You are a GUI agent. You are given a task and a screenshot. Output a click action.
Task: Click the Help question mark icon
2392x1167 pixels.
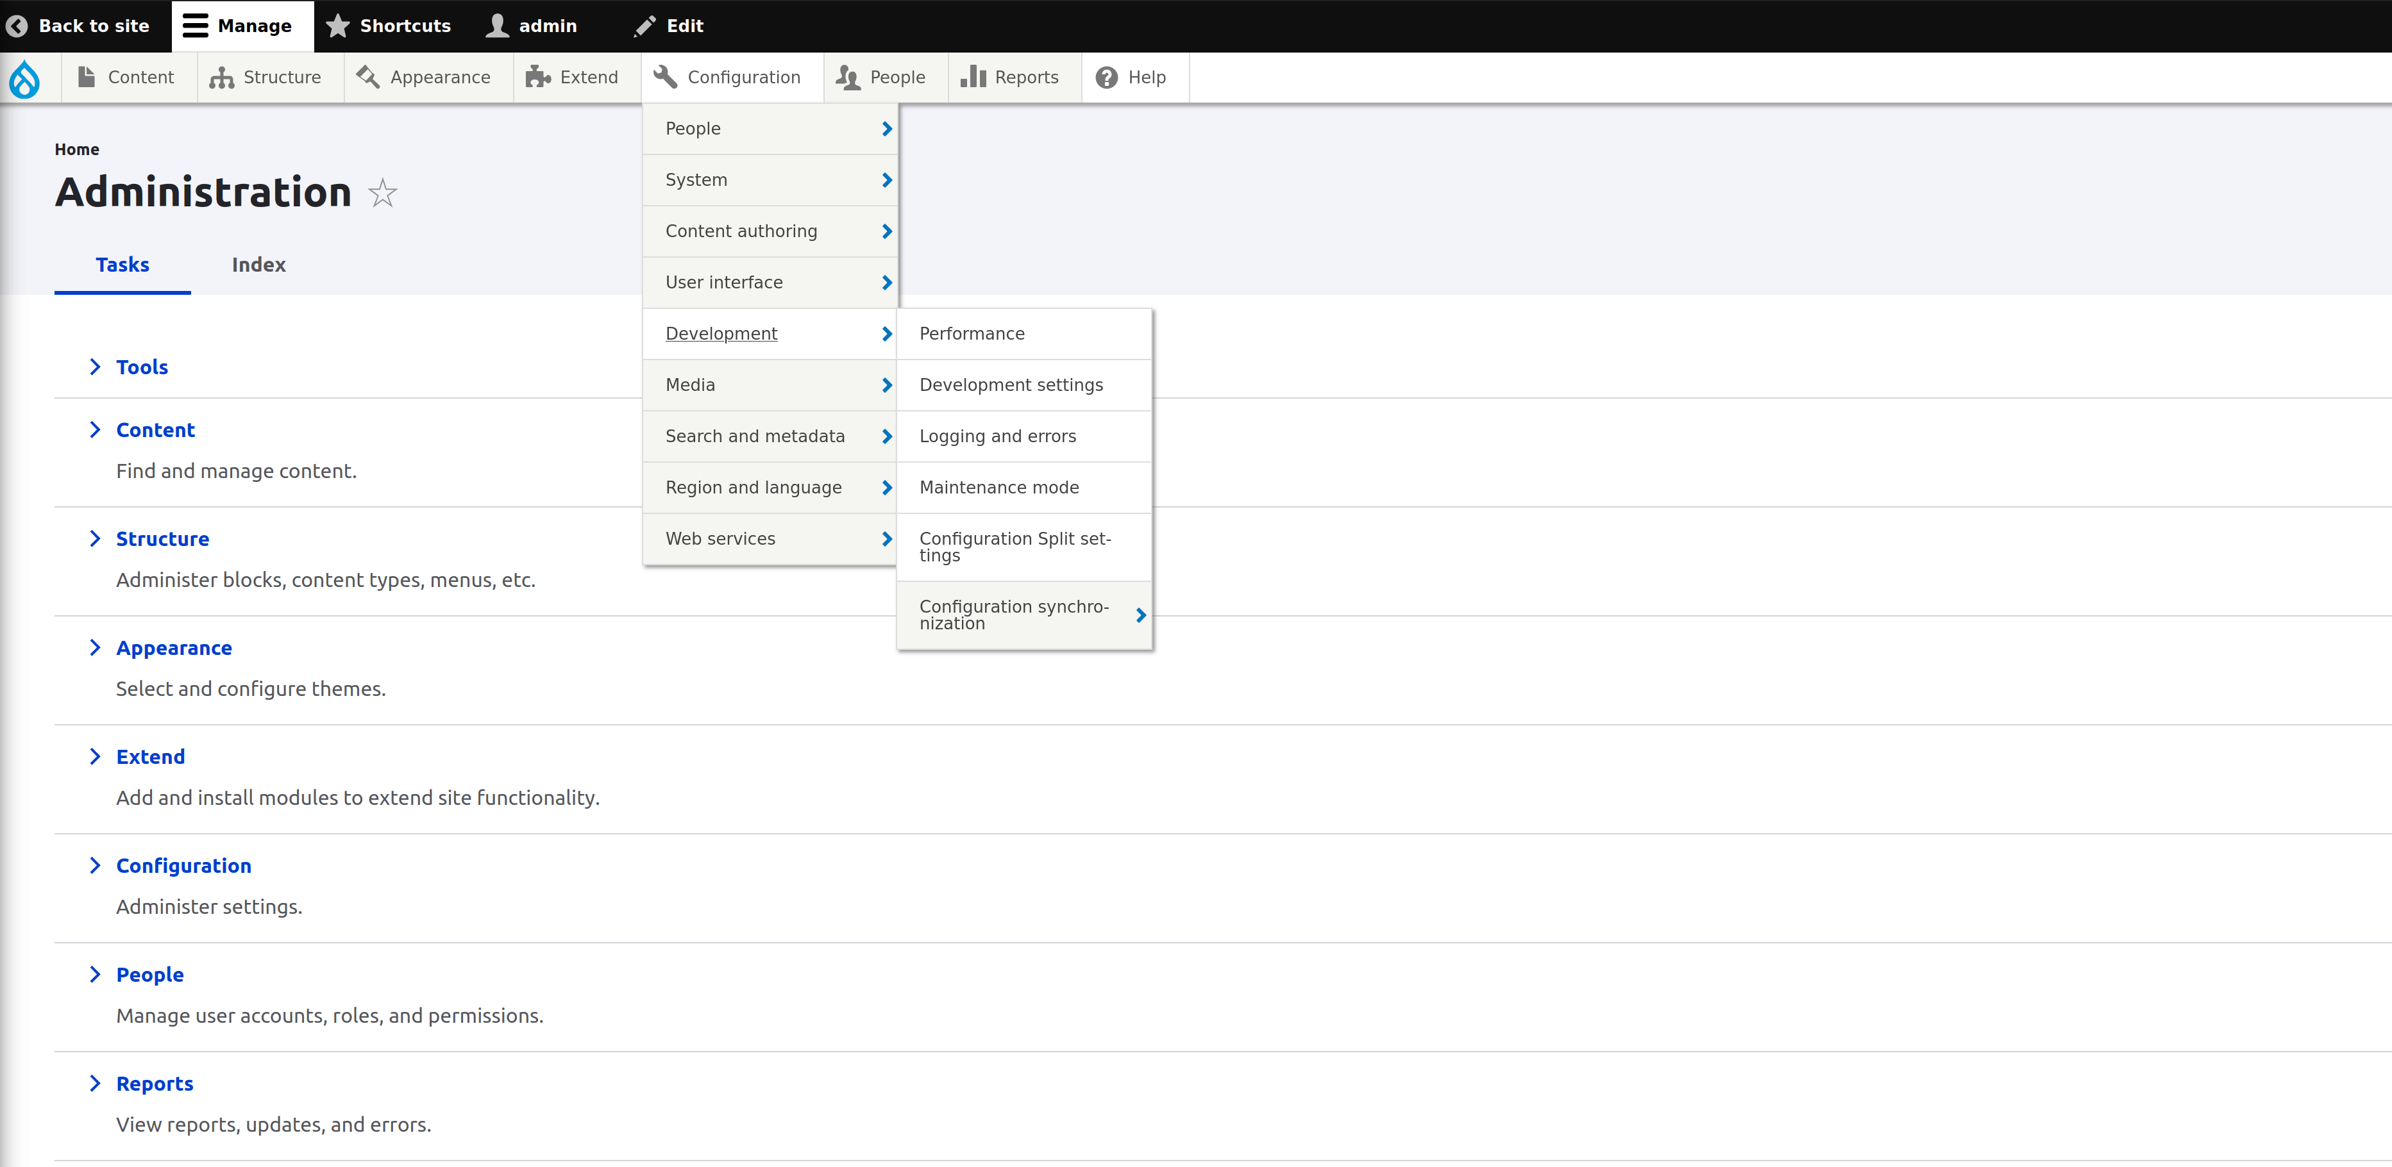click(x=1106, y=78)
